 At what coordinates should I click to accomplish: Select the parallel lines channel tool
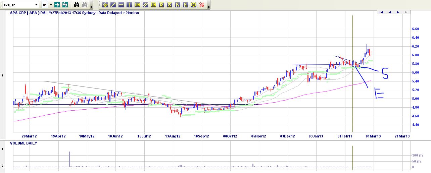click(145, 5)
